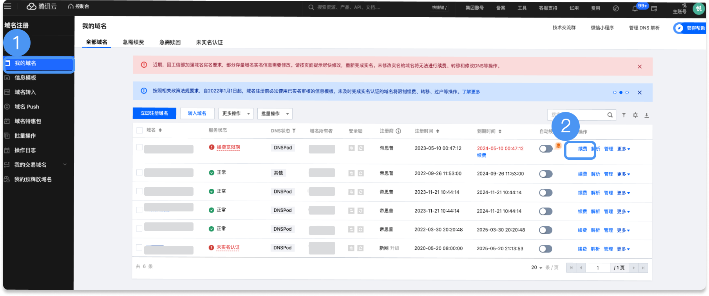The image size is (709, 296).
Task: Click the page number input field
Action: click(598, 268)
